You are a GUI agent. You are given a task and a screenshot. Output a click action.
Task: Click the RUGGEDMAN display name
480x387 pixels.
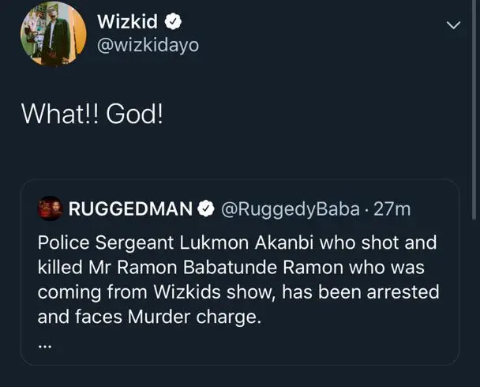click(131, 209)
